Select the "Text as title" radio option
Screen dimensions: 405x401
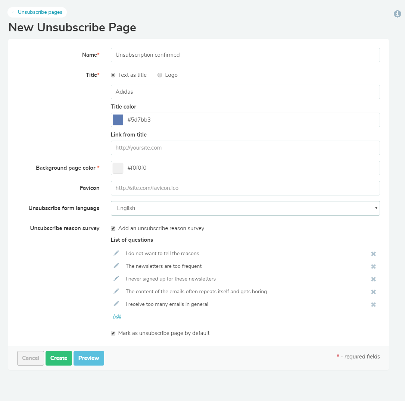tap(113, 75)
